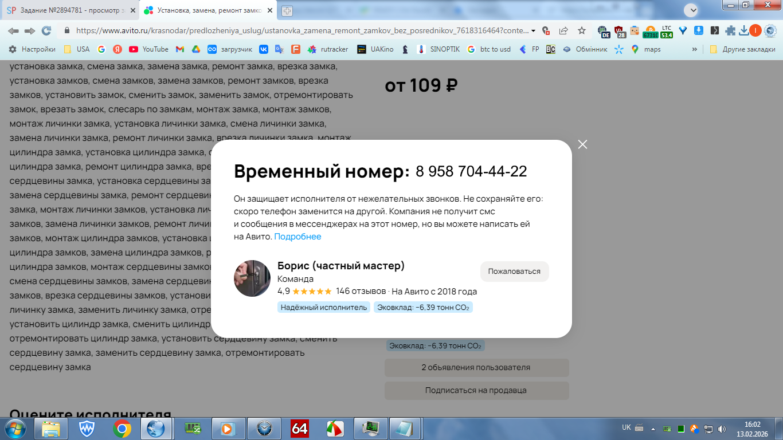Reload the page

click(46, 31)
